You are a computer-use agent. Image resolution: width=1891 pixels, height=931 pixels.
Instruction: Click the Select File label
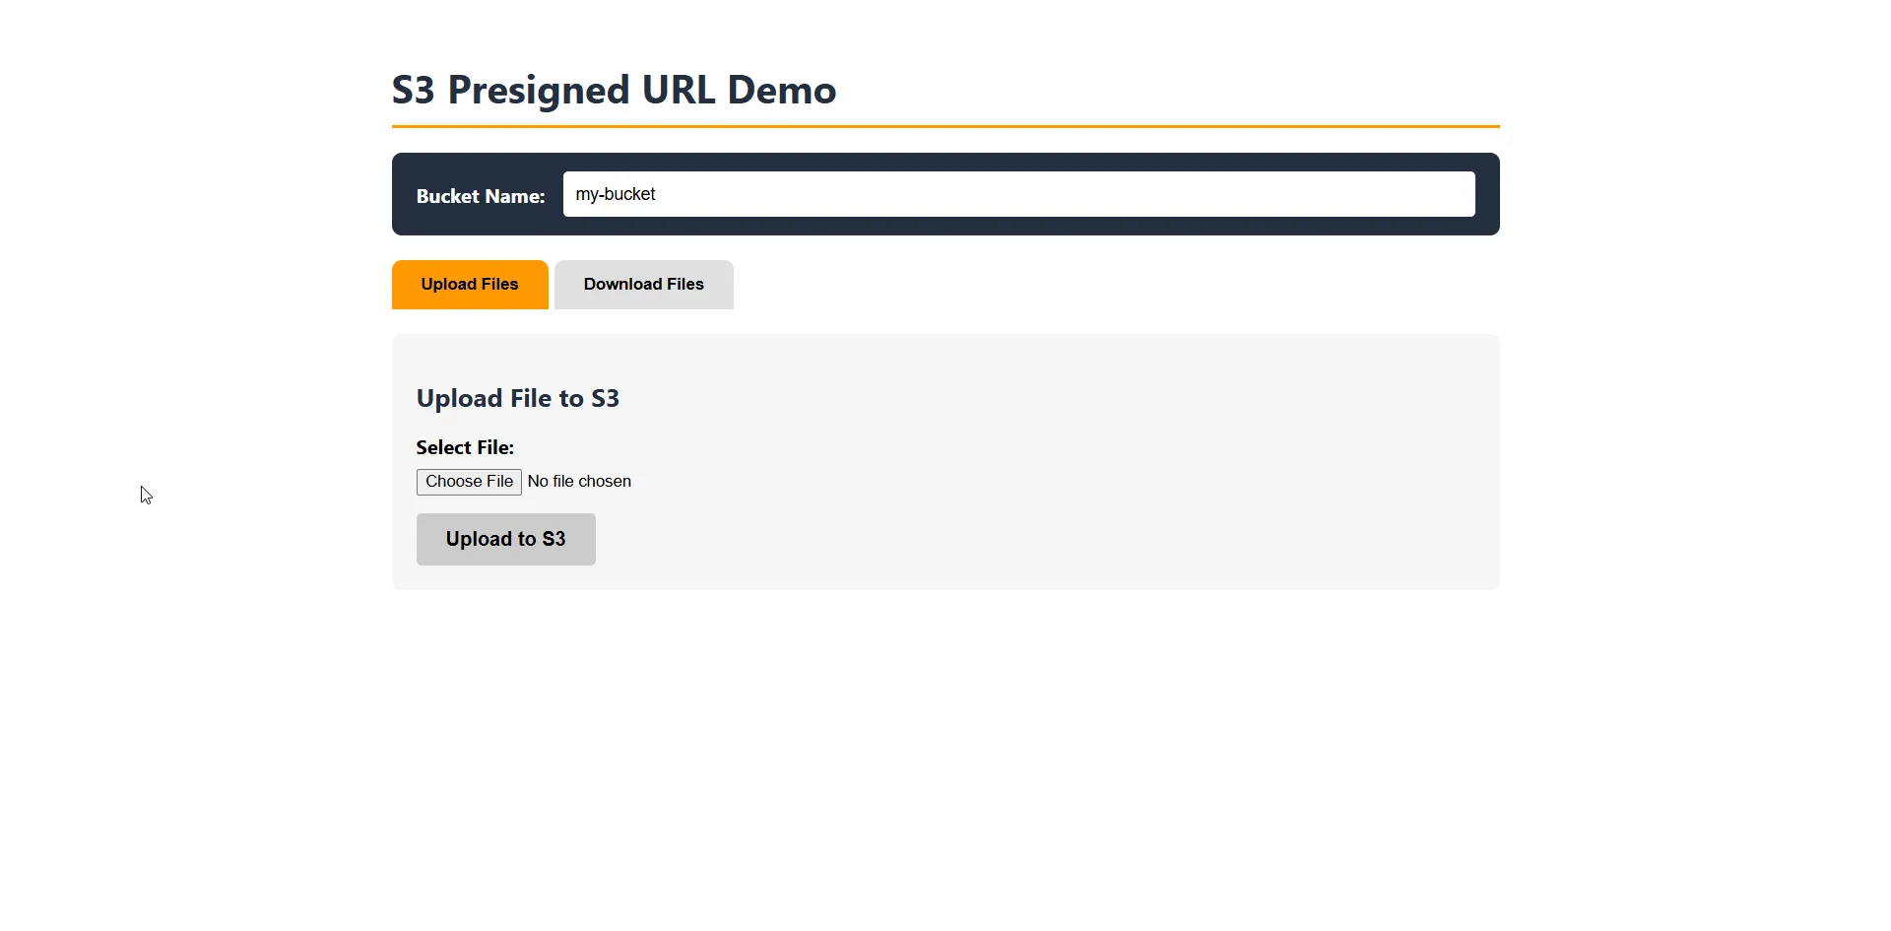coord(464,446)
